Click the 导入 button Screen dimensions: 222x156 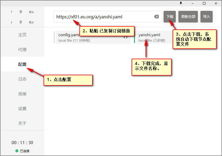(206, 17)
